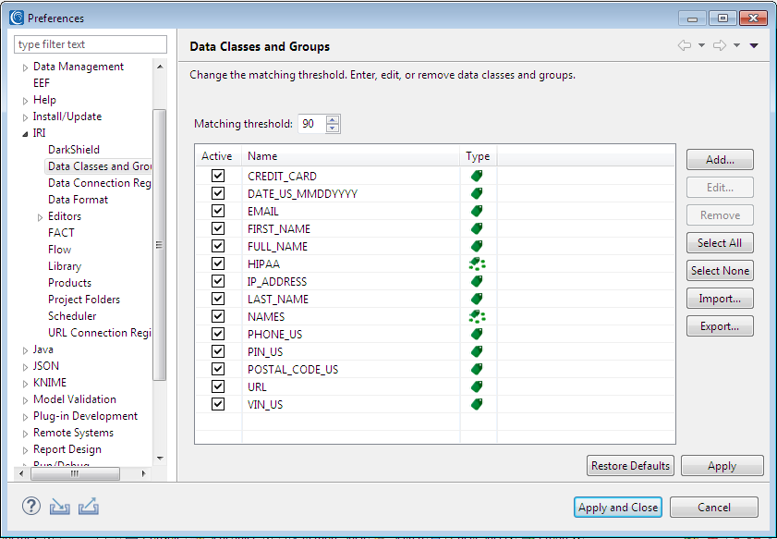Viewport: 777px width, 539px height.
Task: Expand the Java preferences node
Action: tap(25, 350)
